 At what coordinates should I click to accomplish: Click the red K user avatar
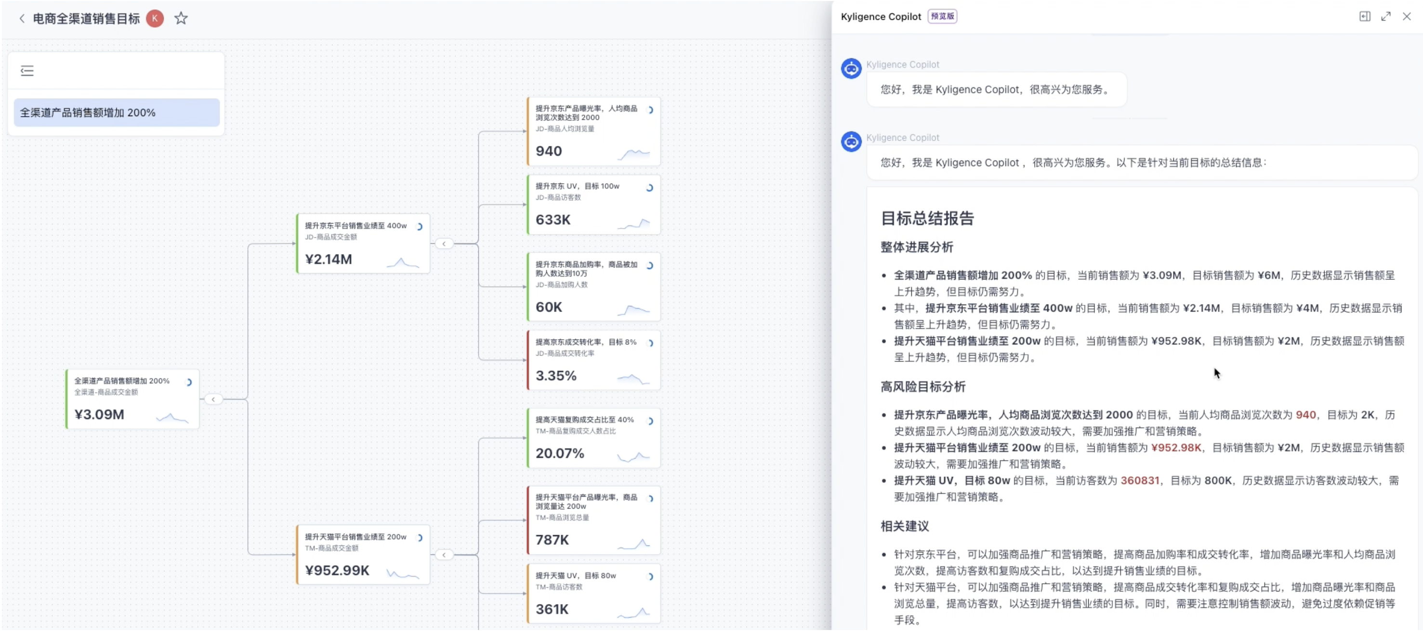[155, 18]
